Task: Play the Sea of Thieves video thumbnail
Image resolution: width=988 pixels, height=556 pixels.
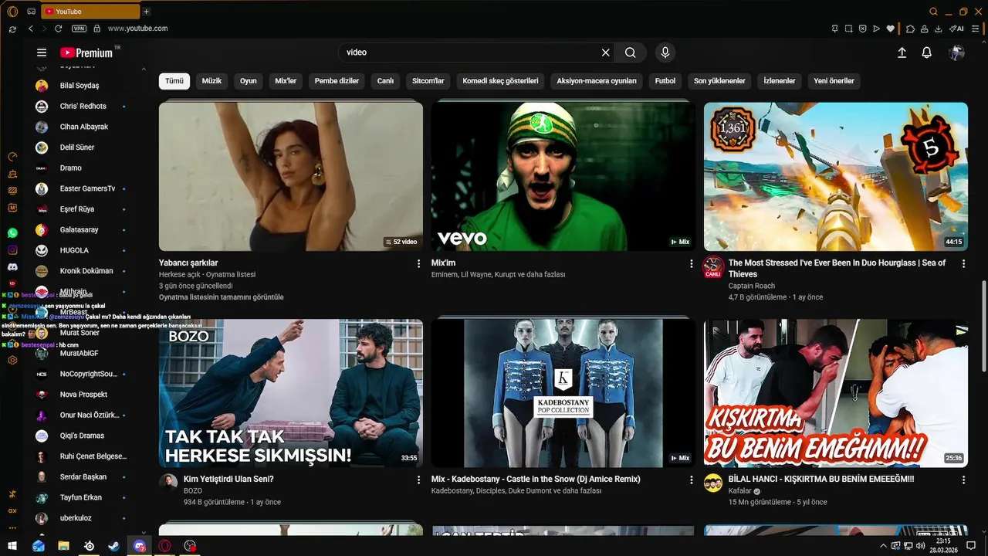Action: coord(836,177)
